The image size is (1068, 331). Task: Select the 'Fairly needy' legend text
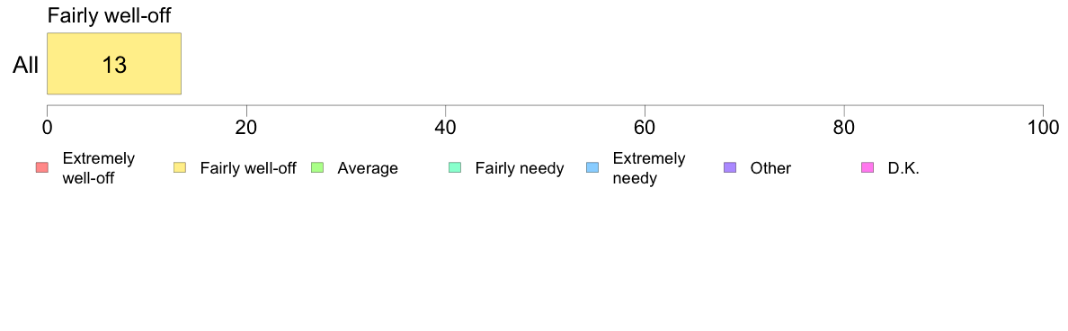click(520, 168)
